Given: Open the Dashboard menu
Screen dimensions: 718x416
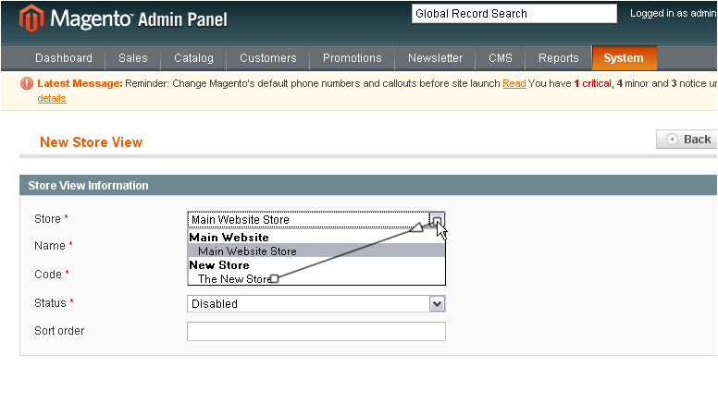Looking at the screenshot, I should tap(64, 58).
